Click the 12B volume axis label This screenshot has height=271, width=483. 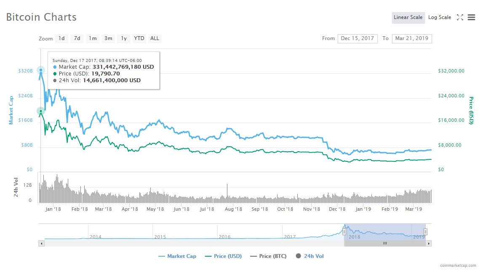click(x=27, y=185)
